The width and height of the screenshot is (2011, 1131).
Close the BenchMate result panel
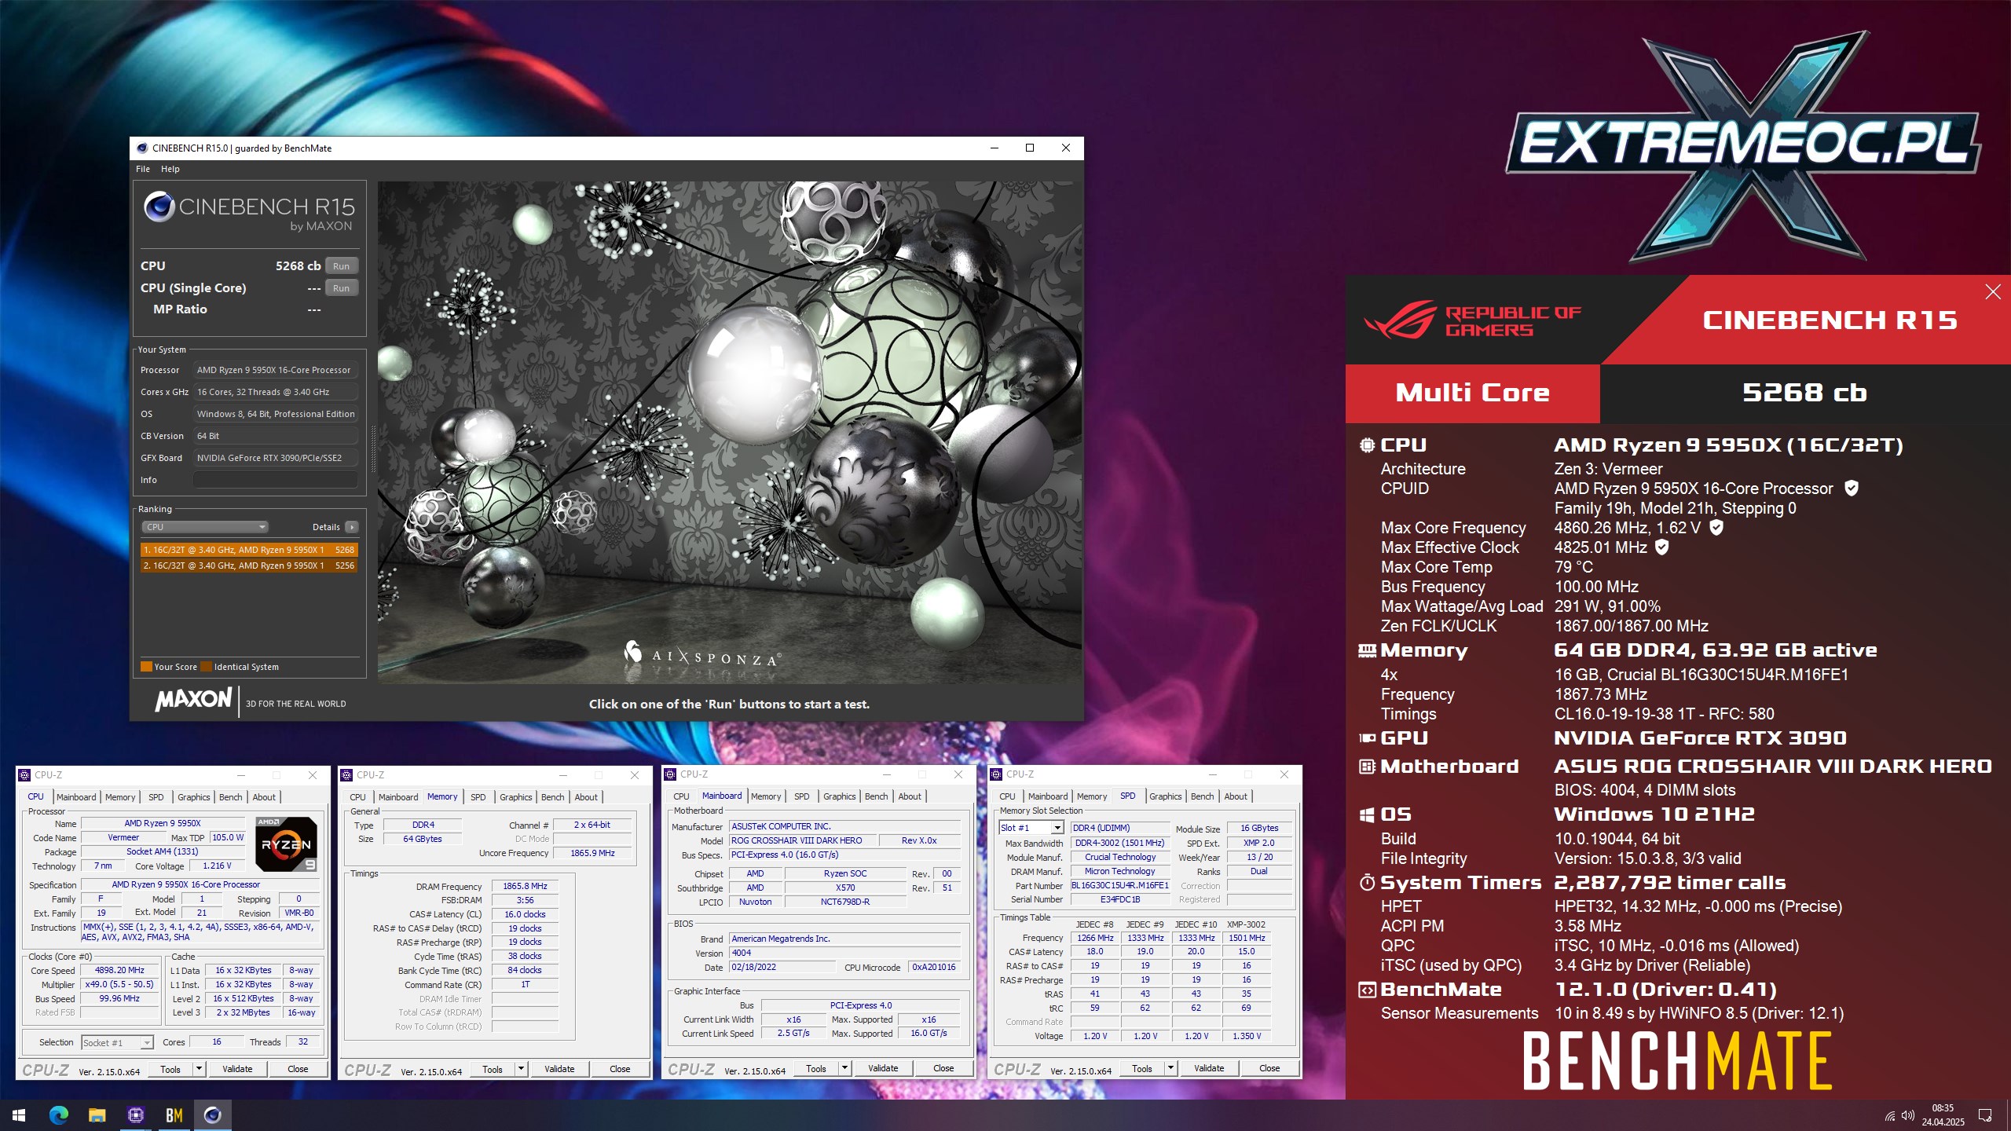[x=1993, y=292]
